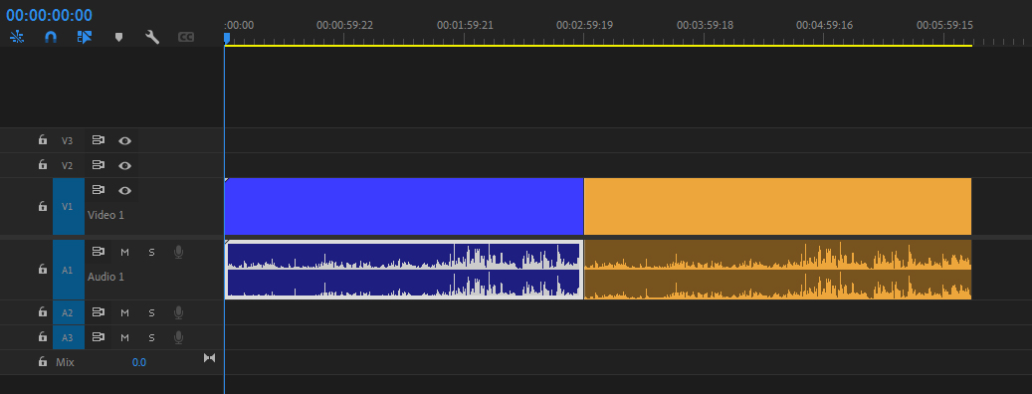Image resolution: width=1032 pixels, height=394 pixels.
Task: Open Timeline wrench display settings
Action: 152,37
